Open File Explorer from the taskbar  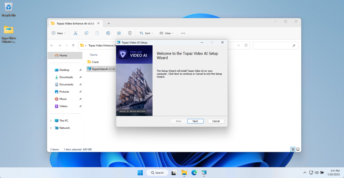click(x=184, y=173)
